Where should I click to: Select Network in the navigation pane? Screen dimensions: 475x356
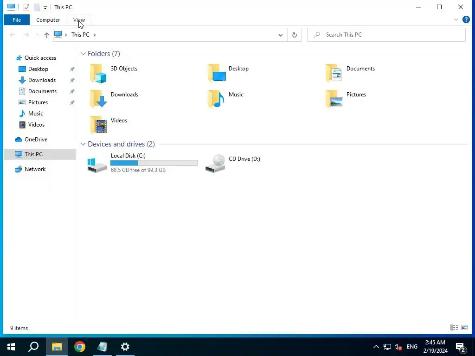click(35, 169)
